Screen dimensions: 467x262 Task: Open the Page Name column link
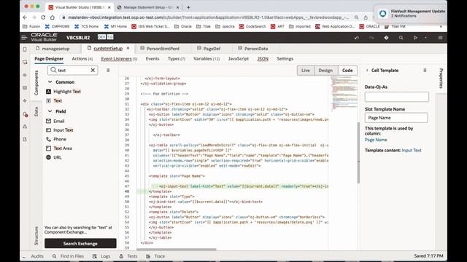(x=376, y=140)
